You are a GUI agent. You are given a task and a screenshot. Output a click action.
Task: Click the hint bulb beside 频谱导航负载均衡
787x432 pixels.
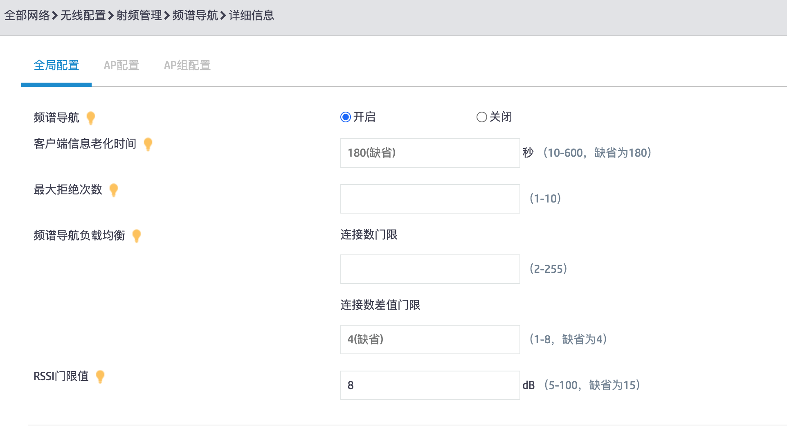137,236
